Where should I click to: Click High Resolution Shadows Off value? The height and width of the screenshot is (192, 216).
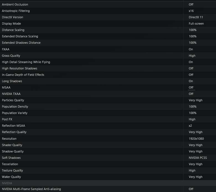(191, 68)
